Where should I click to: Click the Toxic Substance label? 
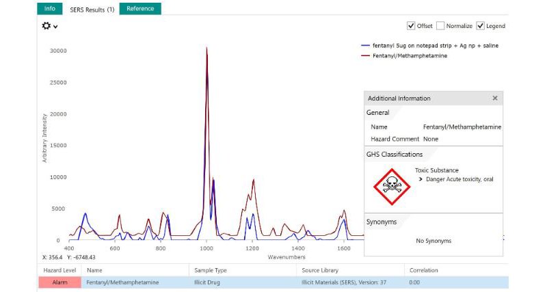click(437, 170)
